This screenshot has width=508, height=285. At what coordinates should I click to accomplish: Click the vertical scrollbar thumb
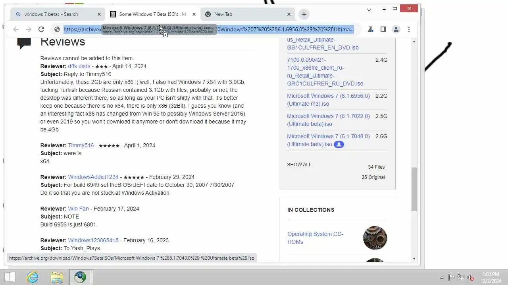click(414, 189)
